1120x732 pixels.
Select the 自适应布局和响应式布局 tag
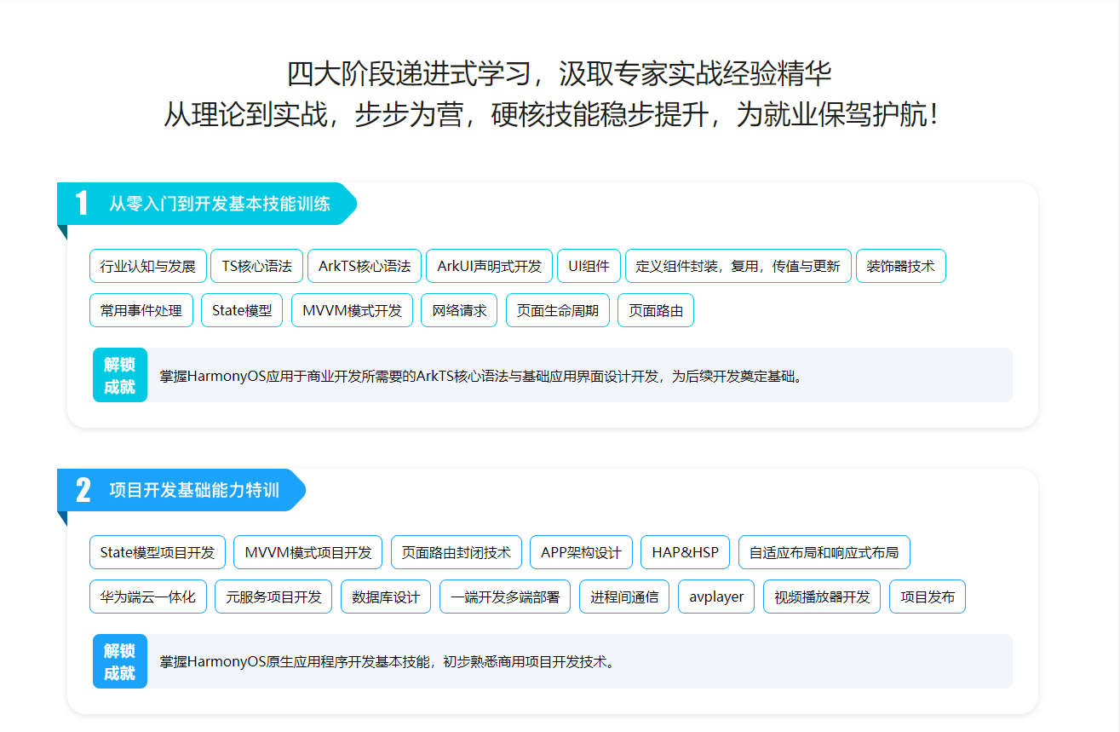pyautogui.click(x=824, y=552)
